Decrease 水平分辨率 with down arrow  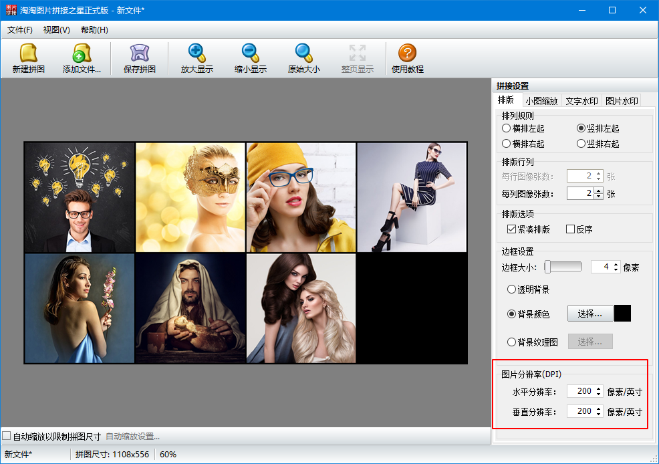click(x=599, y=394)
